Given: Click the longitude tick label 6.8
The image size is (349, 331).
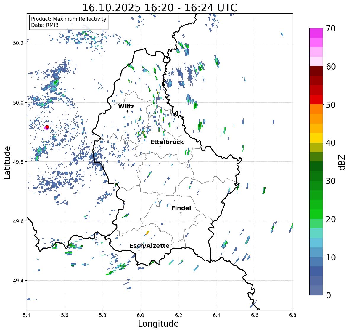Looking at the screenshot, I should [293, 315].
